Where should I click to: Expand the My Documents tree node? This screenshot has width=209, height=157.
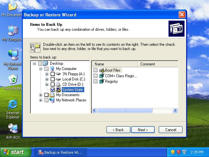tap(40, 95)
